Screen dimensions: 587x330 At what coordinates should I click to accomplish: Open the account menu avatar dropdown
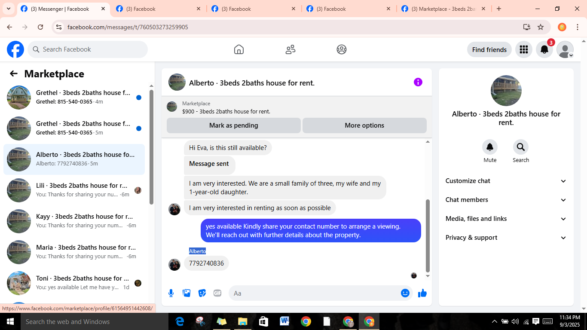click(565, 49)
